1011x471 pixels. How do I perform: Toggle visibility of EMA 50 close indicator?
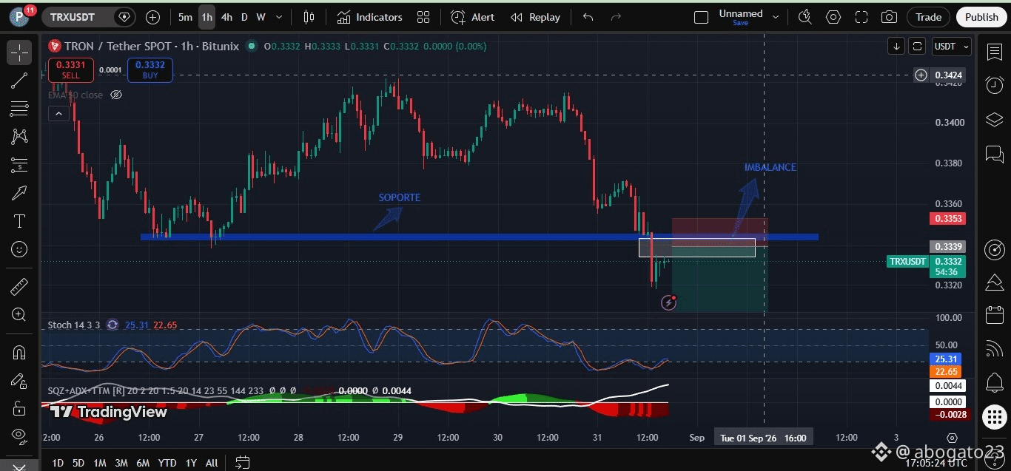click(116, 95)
